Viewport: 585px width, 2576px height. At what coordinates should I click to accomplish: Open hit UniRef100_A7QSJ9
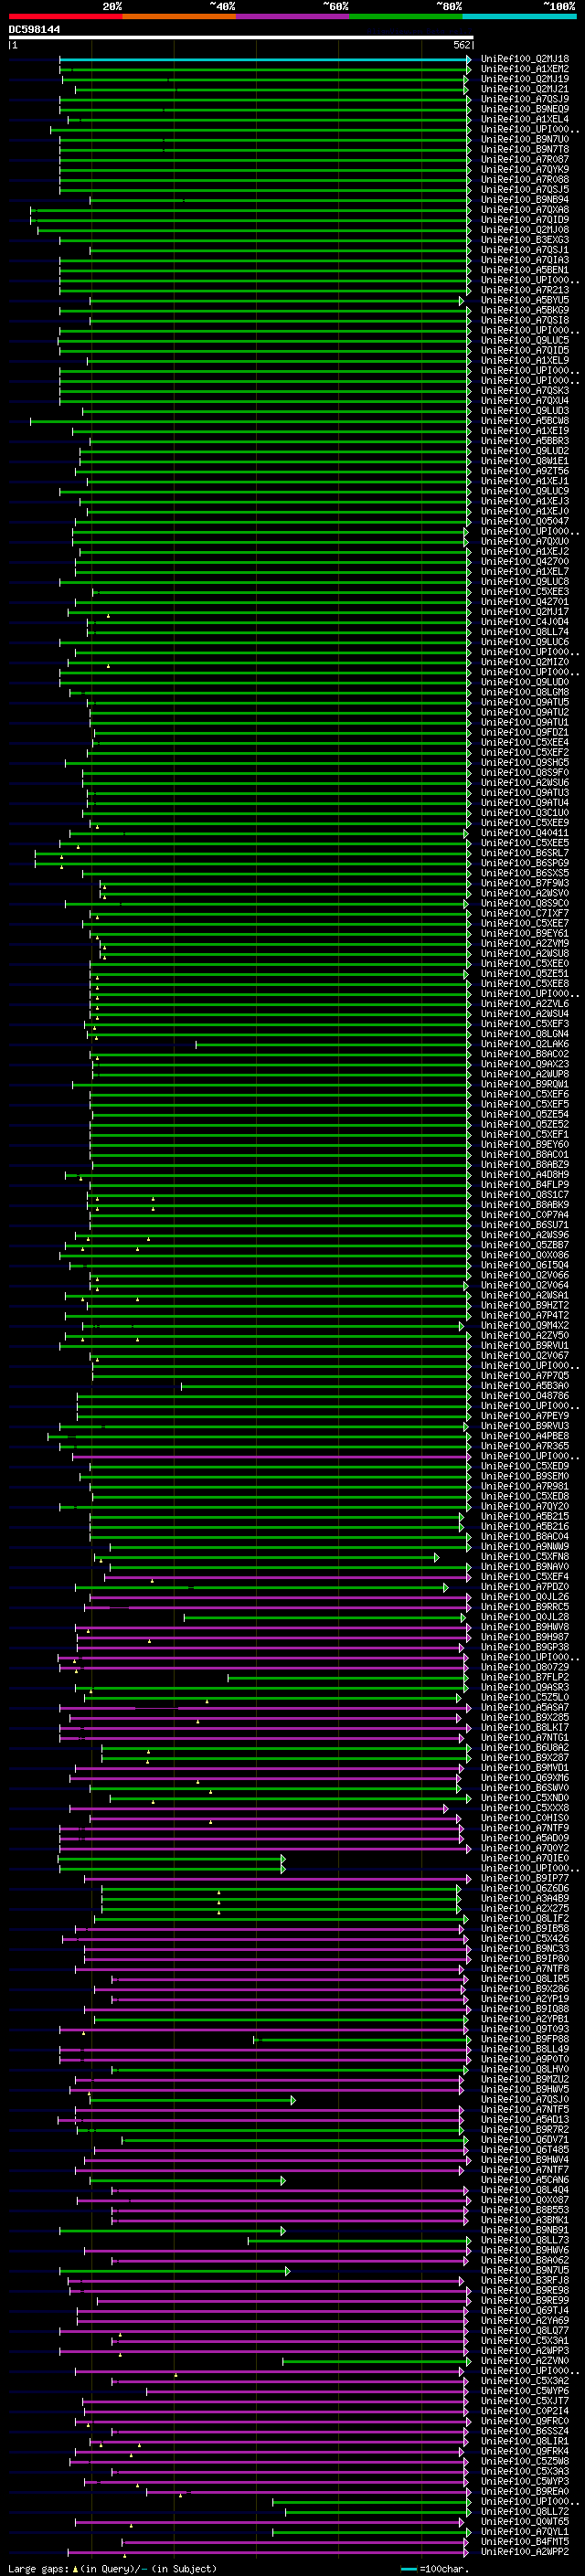[525, 99]
